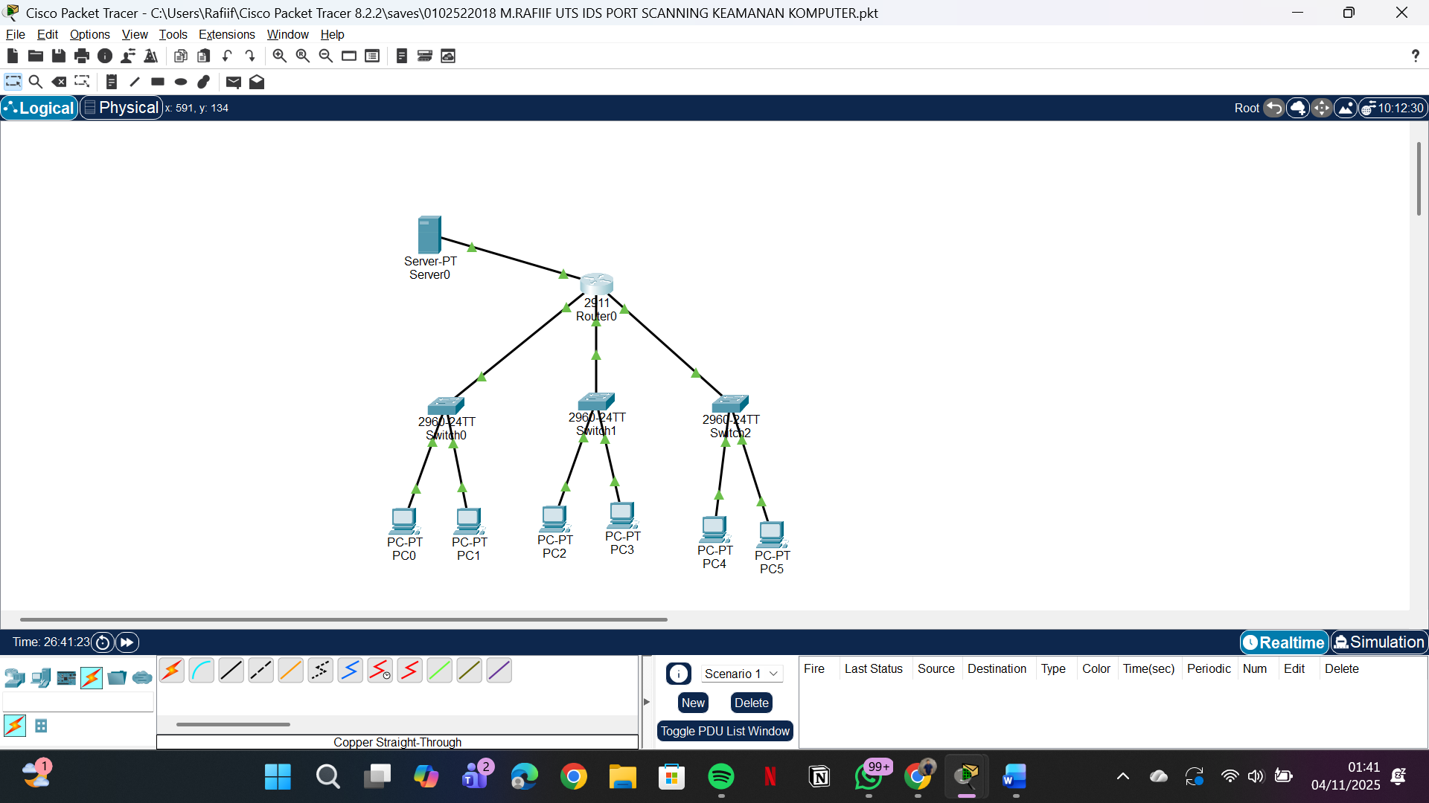The image size is (1429, 803).
Task: Switch to the Physical workspace
Action: [x=121, y=107]
